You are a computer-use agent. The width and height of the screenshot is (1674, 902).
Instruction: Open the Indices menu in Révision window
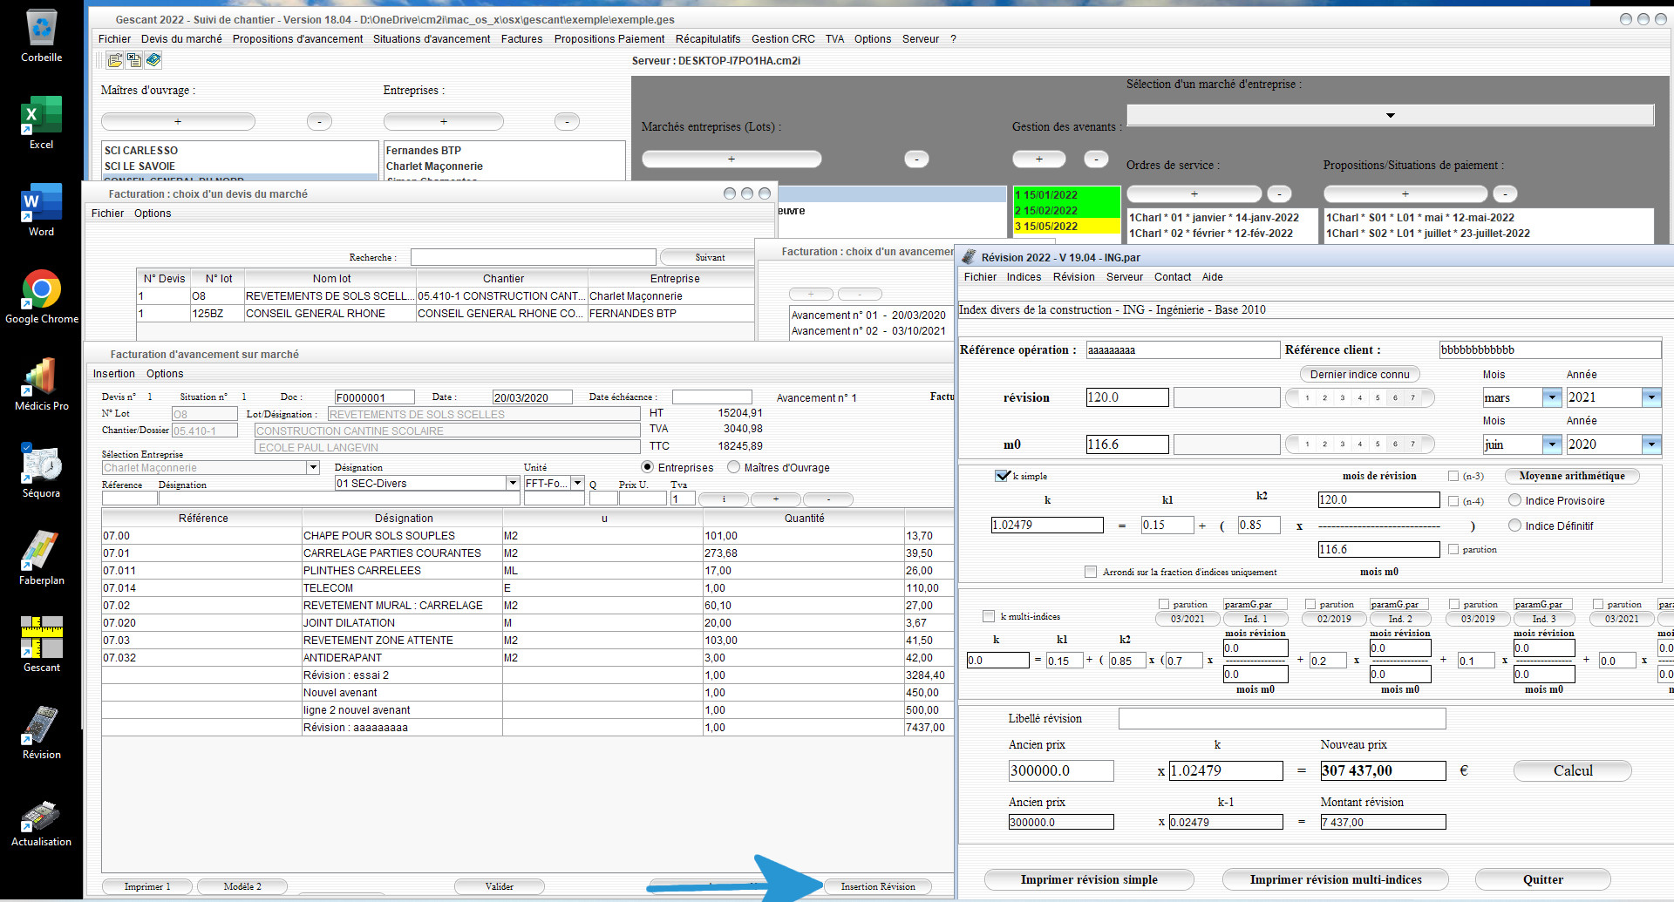click(x=1024, y=277)
